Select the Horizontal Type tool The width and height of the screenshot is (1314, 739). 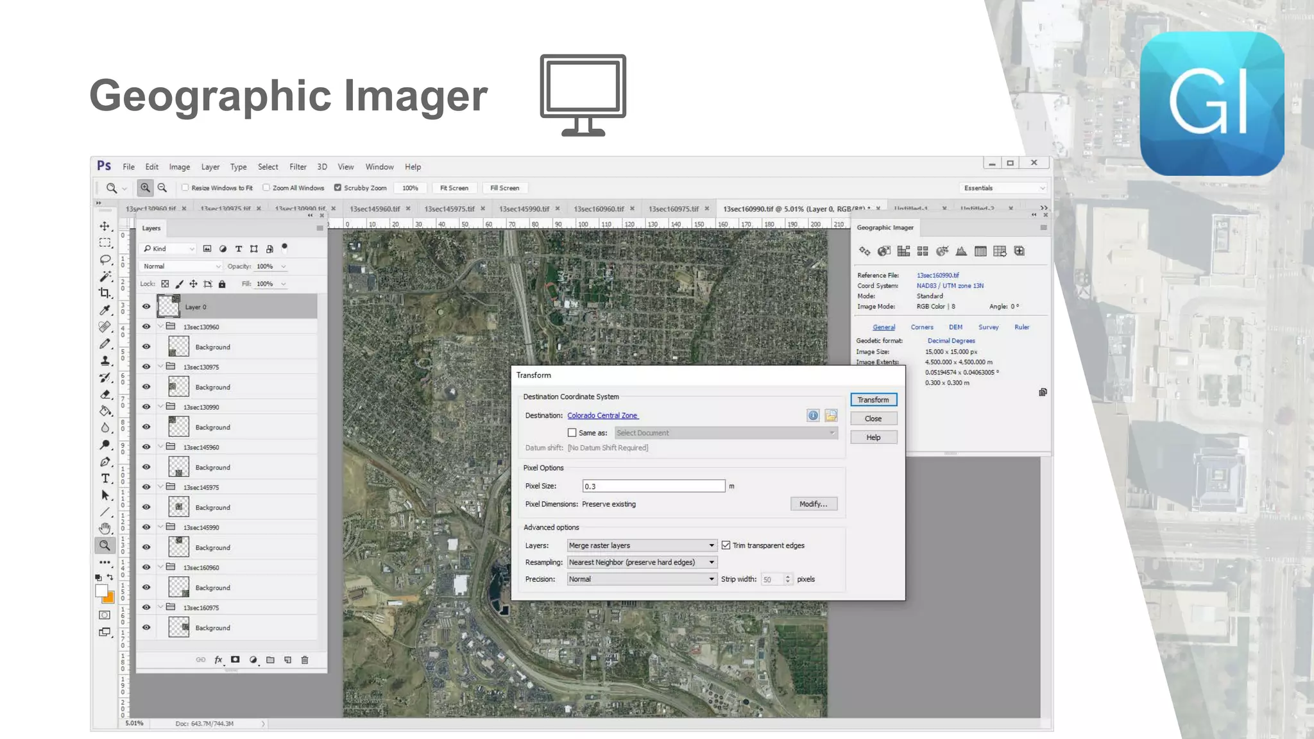pyautogui.click(x=105, y=479)
